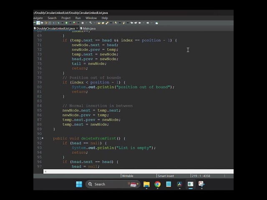
Task: Click the green Run button in toolbar
Action: pos(66,23)
